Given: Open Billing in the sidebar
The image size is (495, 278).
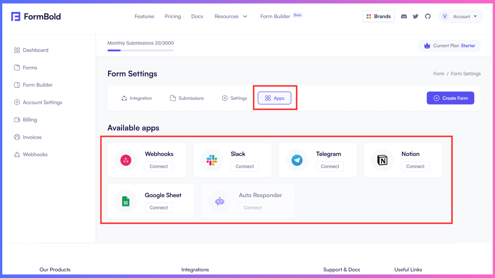Looking at the screenshot, I should pos(30,120).
